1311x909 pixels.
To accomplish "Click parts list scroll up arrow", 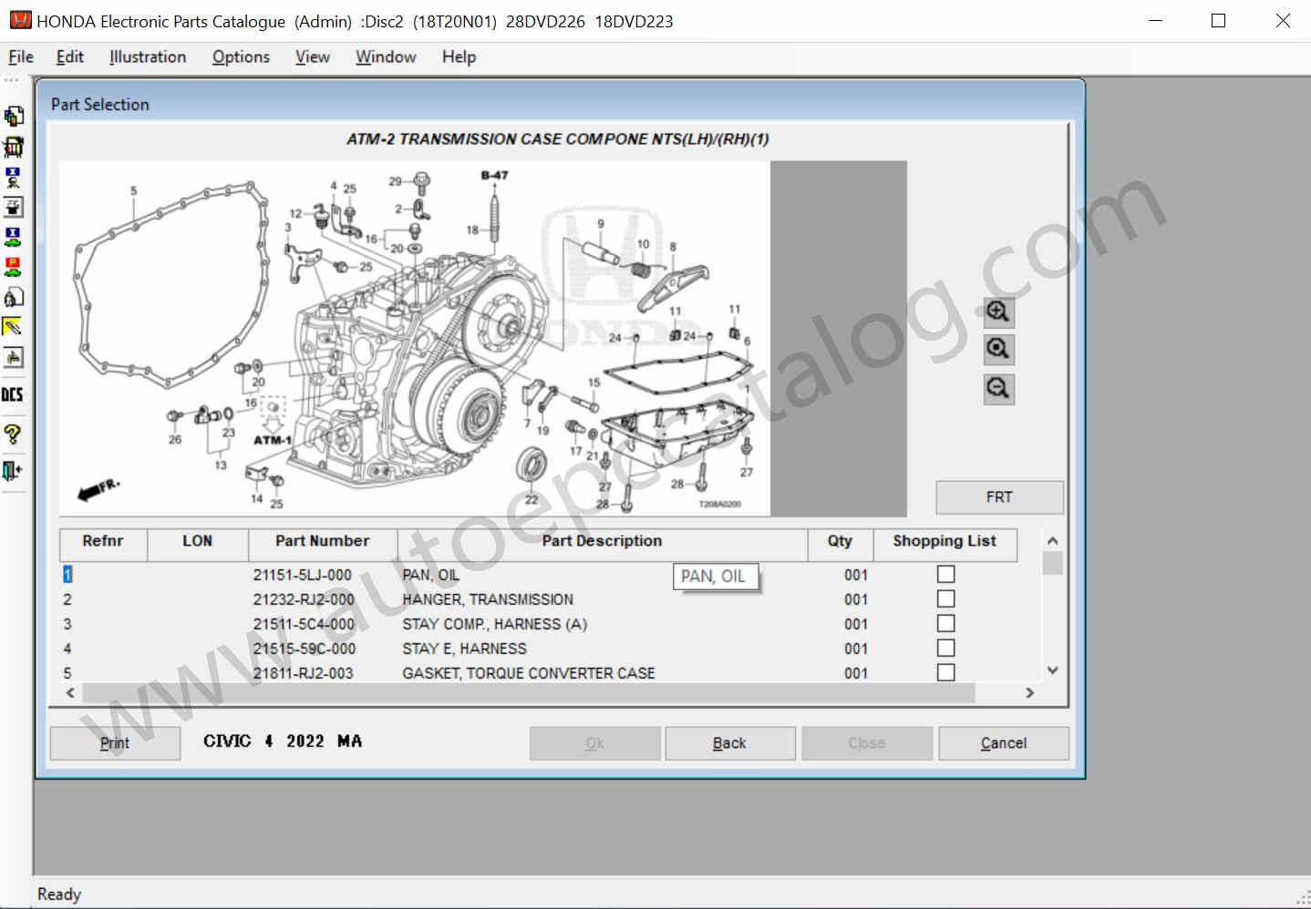I will (x=1052, y=540).
